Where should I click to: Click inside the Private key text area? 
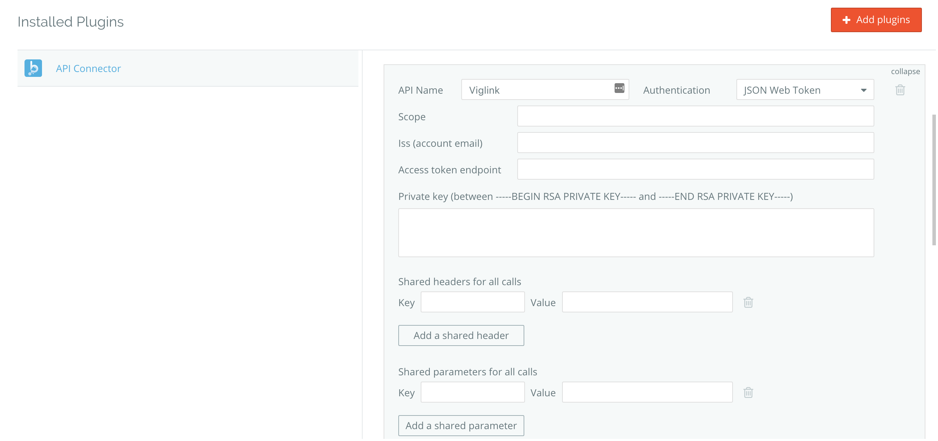636,233
